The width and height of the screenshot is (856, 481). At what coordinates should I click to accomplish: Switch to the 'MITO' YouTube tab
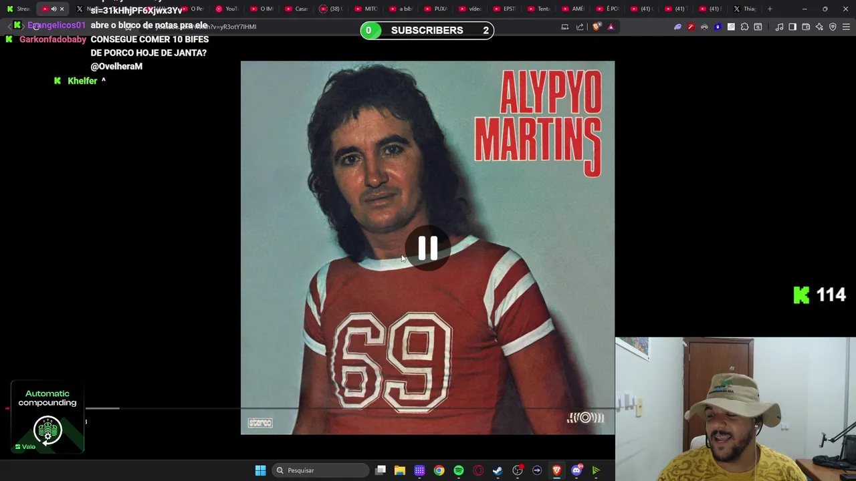coord(366,9)
